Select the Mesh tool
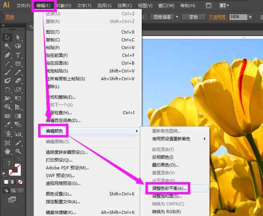263x216 pixels. point(7,116)
